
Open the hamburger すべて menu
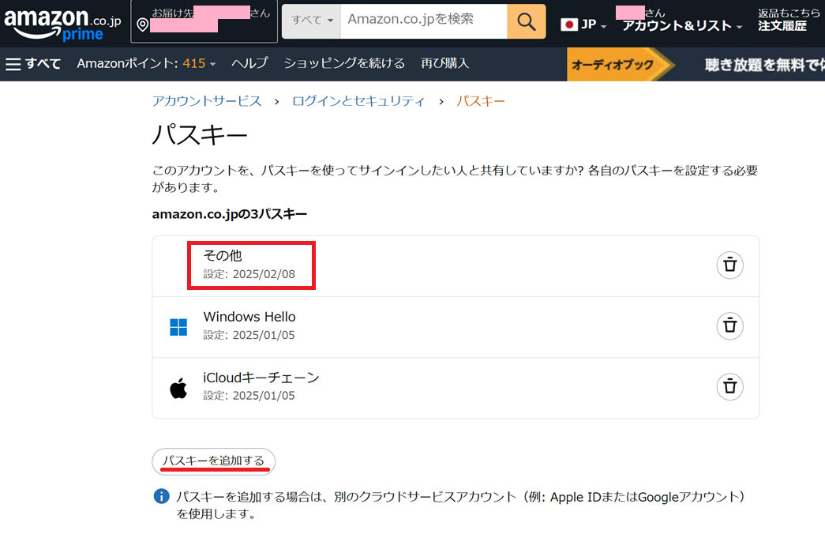click(32, 64)
